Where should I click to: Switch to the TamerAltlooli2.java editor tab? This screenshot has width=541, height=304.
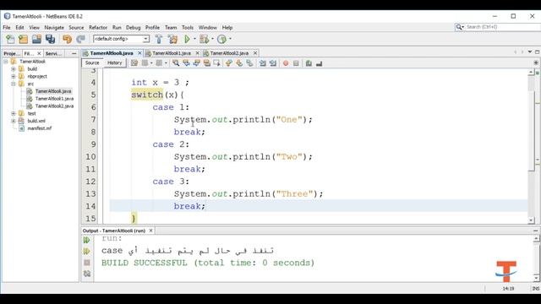click(x=229, y=53)
